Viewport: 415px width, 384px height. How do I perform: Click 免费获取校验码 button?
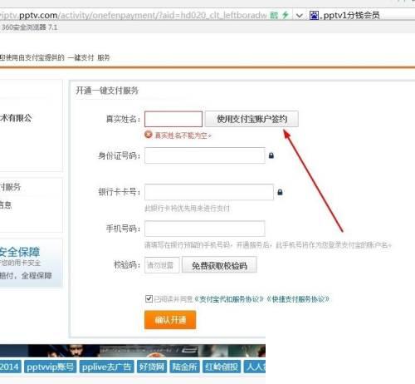coord(219,265)
